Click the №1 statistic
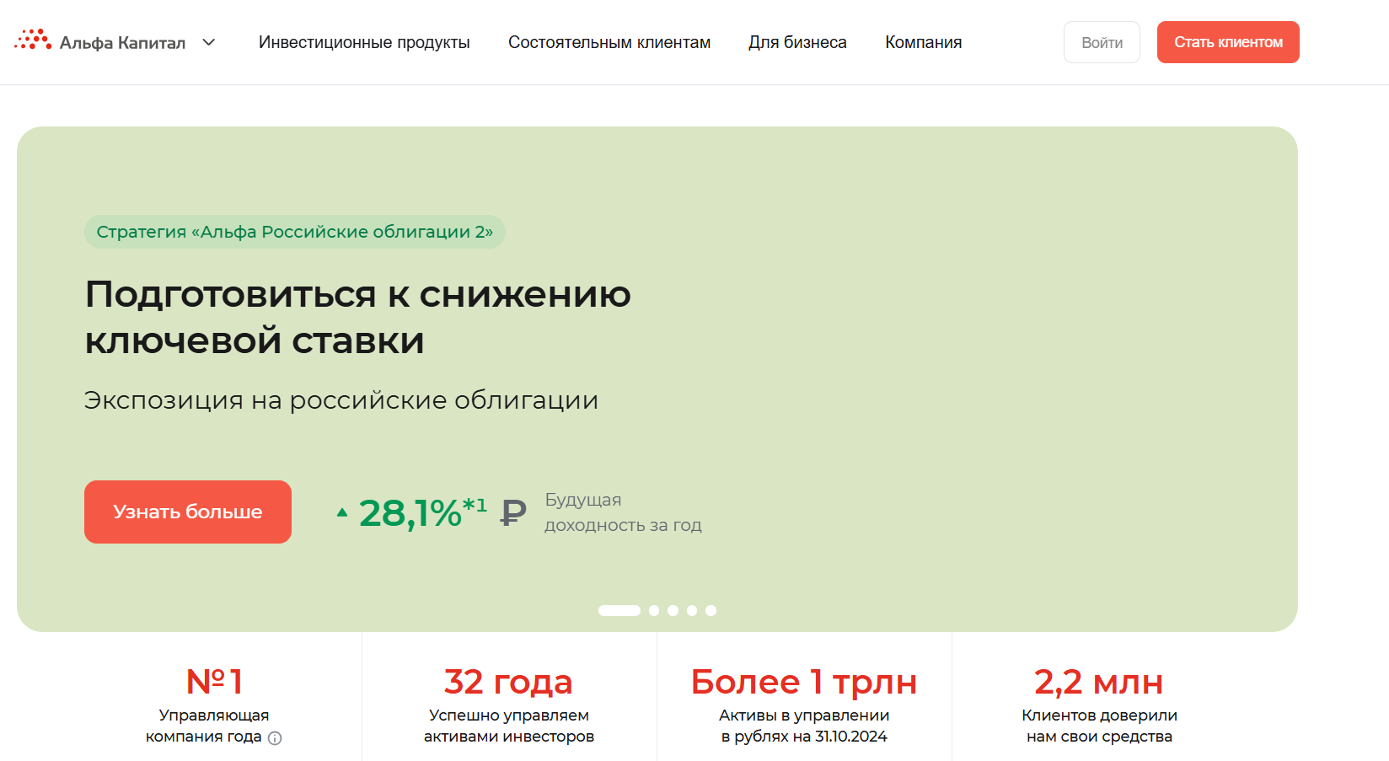This screenshot has height=761, width=1389. click(214, 681)
